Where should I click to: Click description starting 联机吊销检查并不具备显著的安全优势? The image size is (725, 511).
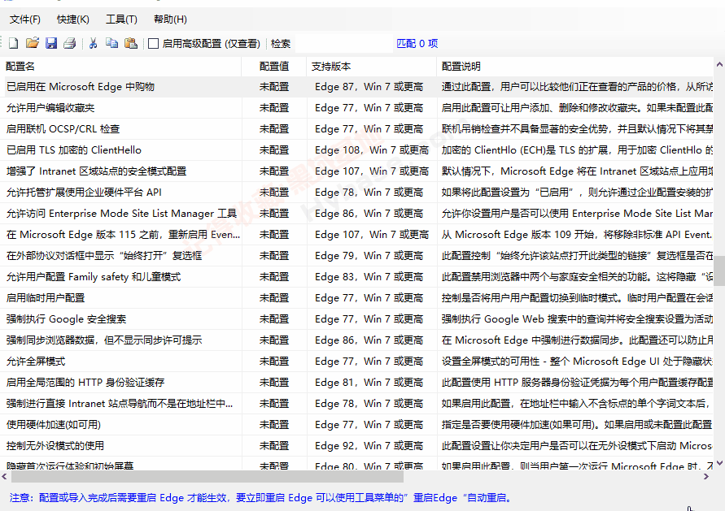[x=577, y=129]
